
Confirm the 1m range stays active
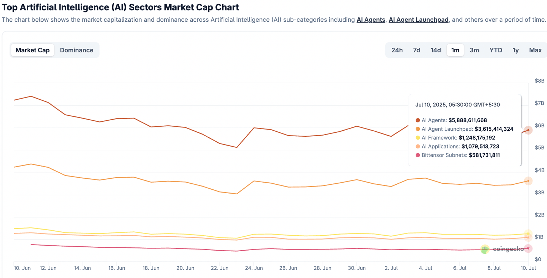455,50
